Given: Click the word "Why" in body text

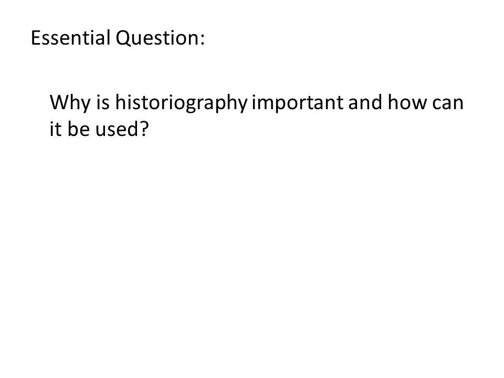Looking at the screenshot, I should (x=70, y=104).
